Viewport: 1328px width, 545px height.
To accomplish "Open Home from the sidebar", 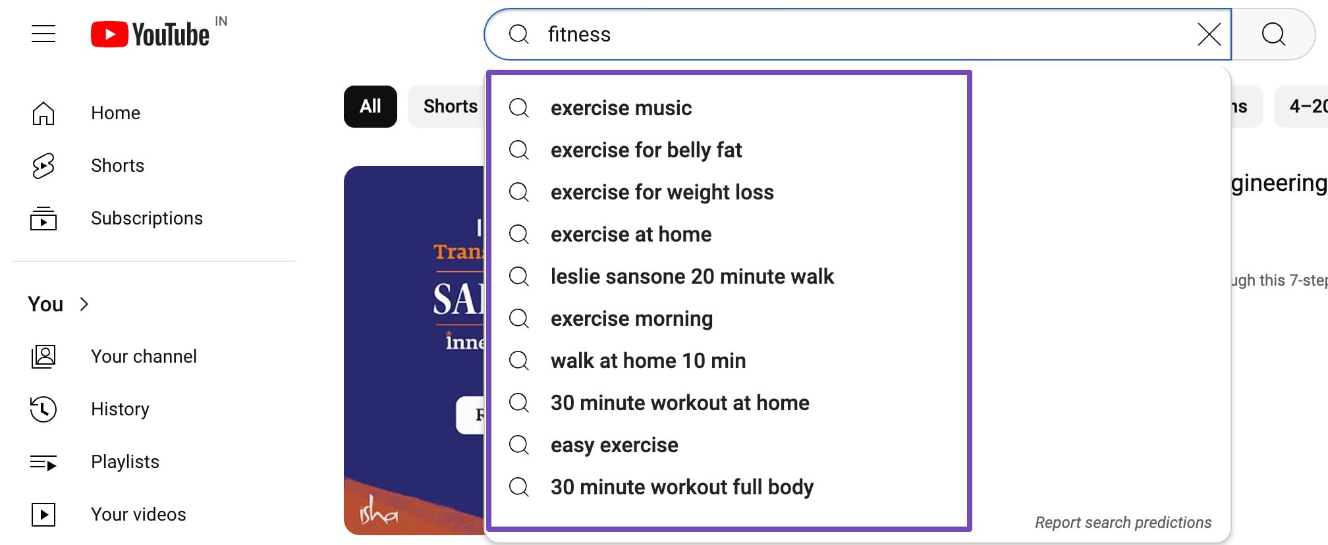I will [x=115, y=113].
